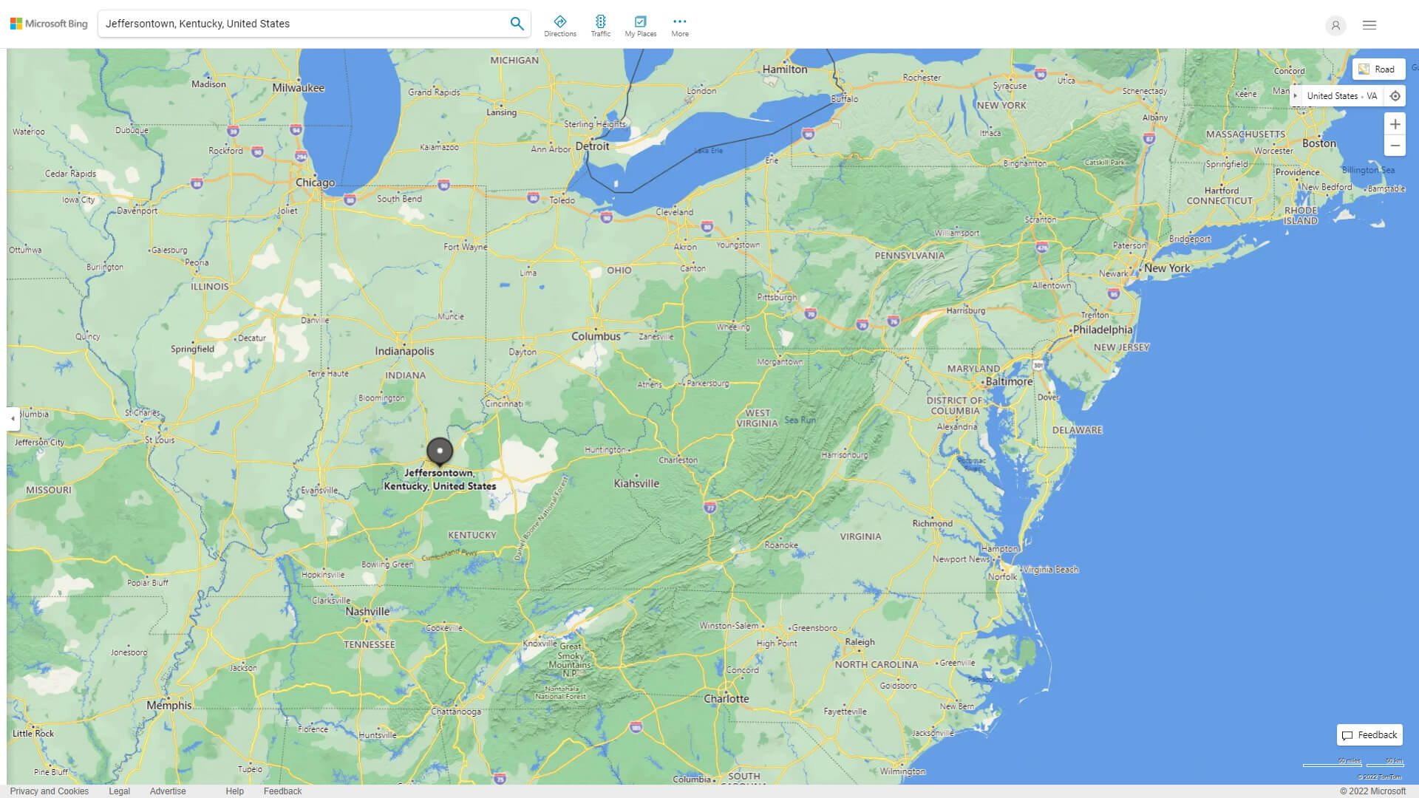The image size is (1419, 798).
Task: Open the hamburger settings menu
Action: [1369, 25]
